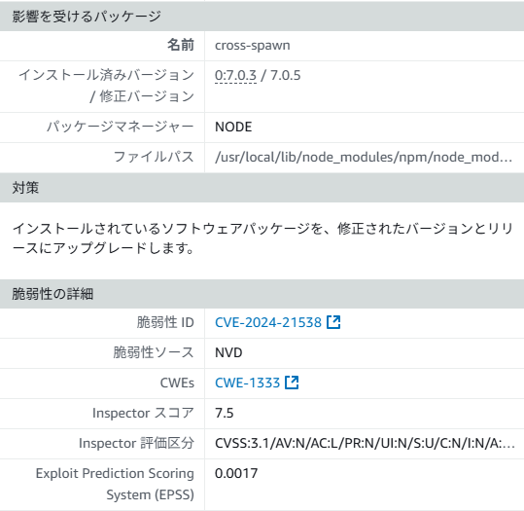524x511 pixels.
Task: Click the installed version 0:7.0.3 text
Action: (x=235, y=75)
